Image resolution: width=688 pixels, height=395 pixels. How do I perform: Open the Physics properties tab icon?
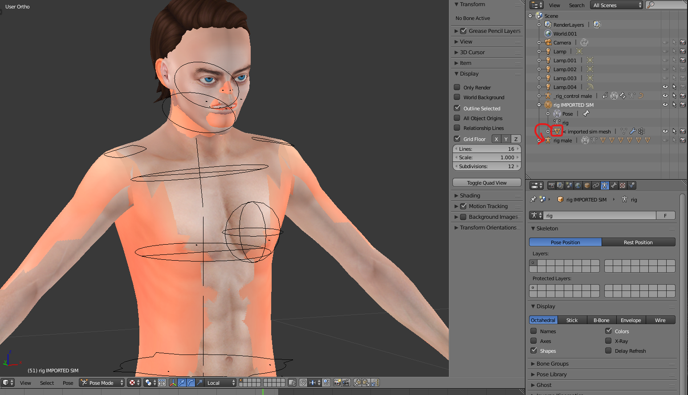tap(631, 185)
